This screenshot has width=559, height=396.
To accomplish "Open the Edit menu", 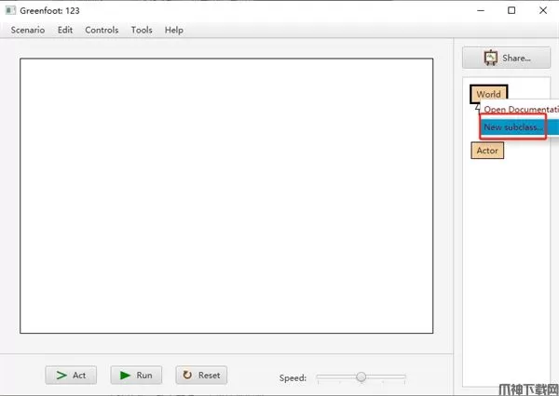I will coord(65,30).
